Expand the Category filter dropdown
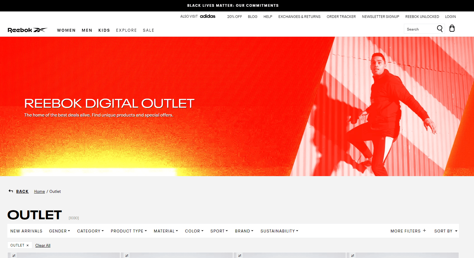This screenshot has width=474, height=258. click(90, 231)
